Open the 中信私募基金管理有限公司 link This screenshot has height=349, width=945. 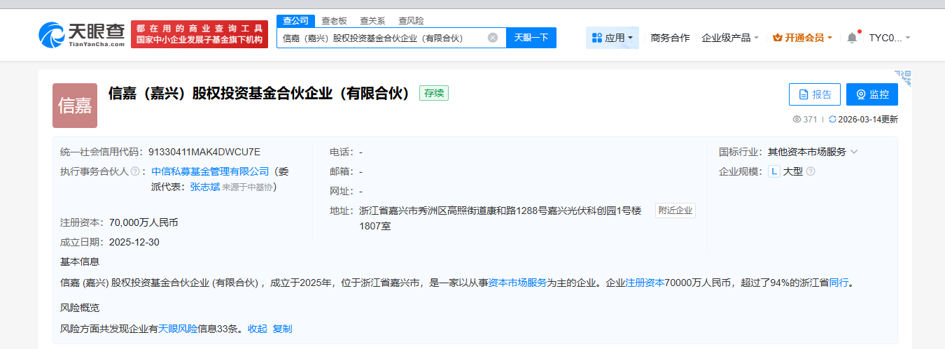210,171
